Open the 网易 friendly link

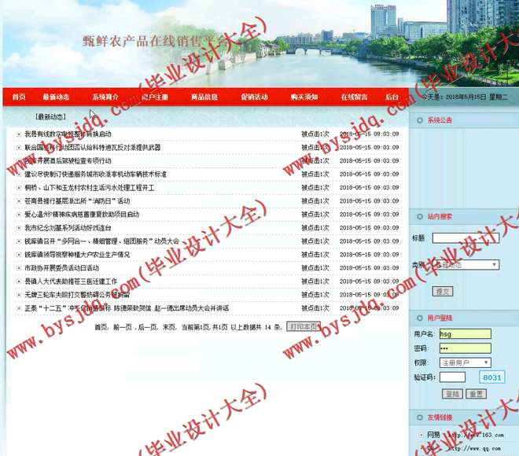coord(433,435)
